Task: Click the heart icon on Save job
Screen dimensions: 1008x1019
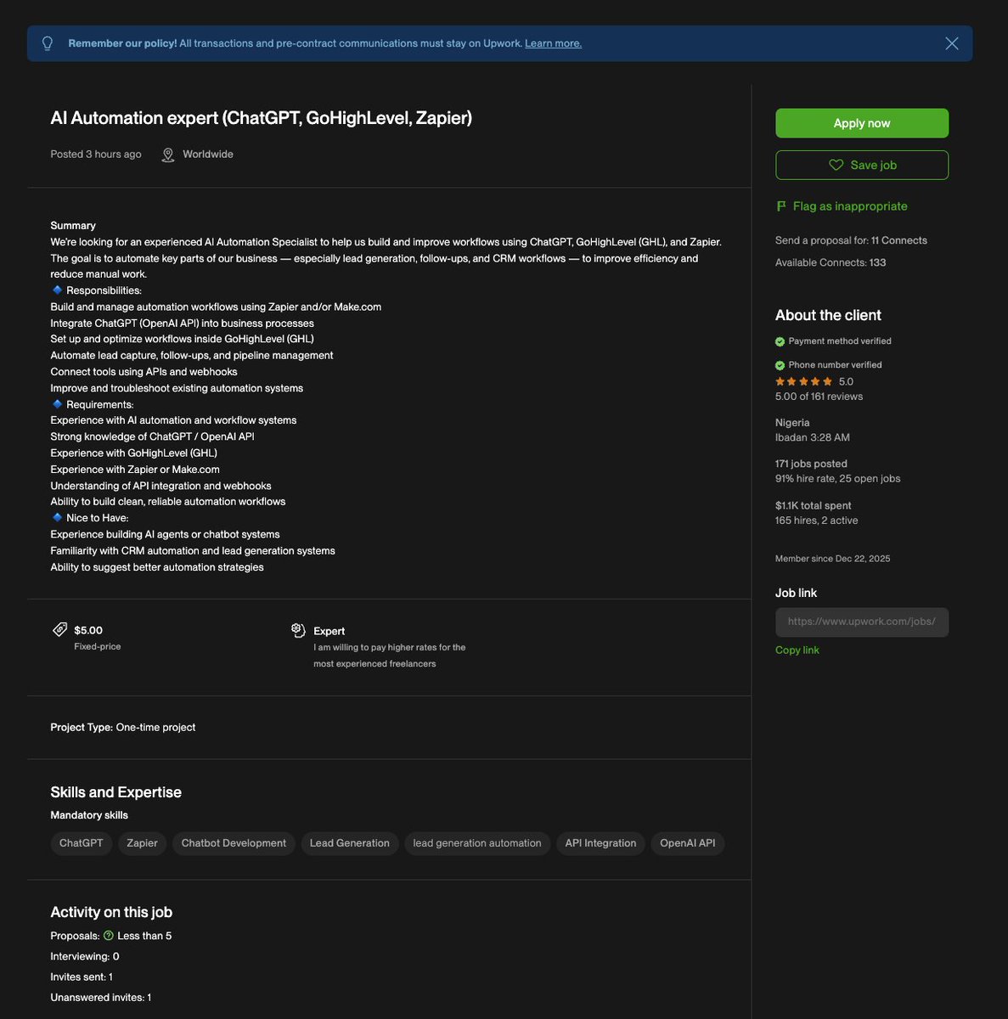Action: [836, 165]
